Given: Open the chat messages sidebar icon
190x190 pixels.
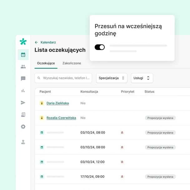Looking at the screenshot, I should click(23, 78).
